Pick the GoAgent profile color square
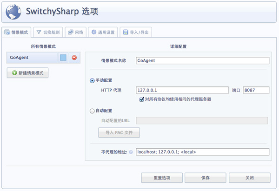The width and height of the screenshot is (279, 191). coord(63,58)
